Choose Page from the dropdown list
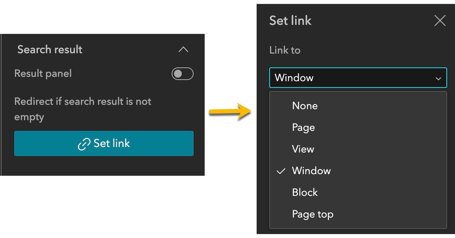The height and width of the screenshot is (238, 455). click(303, 127)
